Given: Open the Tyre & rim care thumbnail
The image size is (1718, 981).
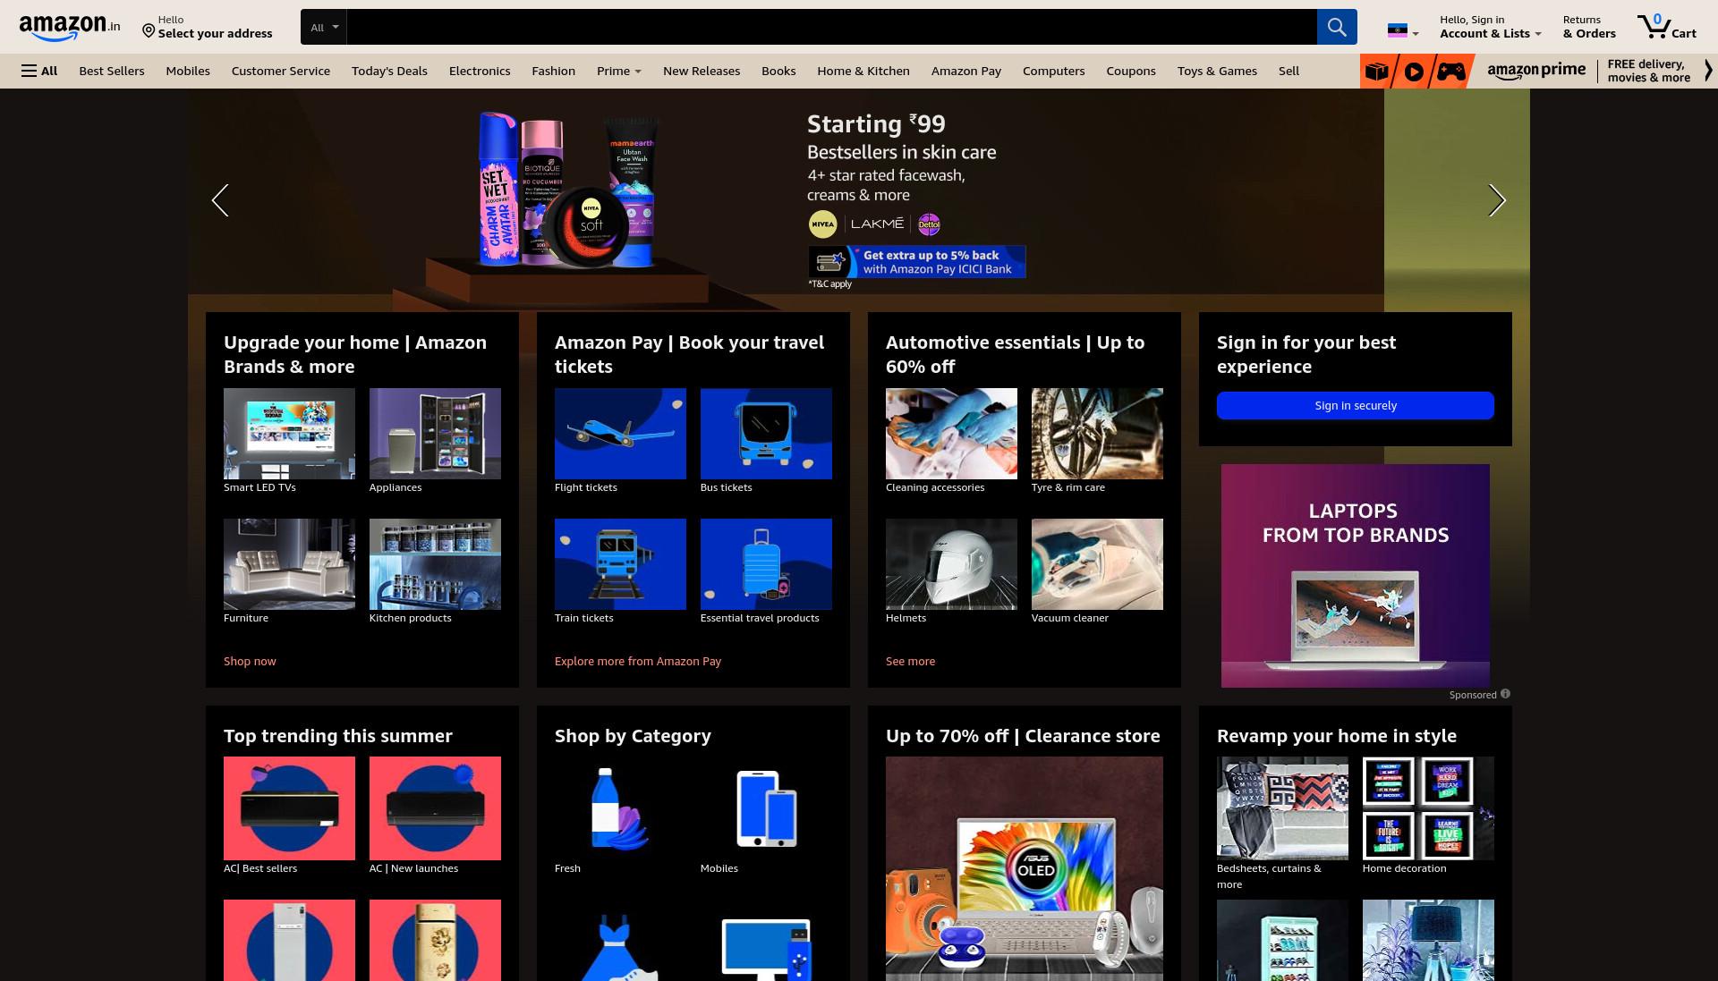Looking at the screenshot, I should tap(1097, 434).
